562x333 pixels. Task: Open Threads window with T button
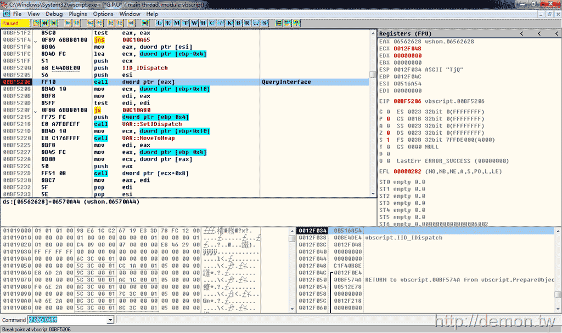point(186,23)
